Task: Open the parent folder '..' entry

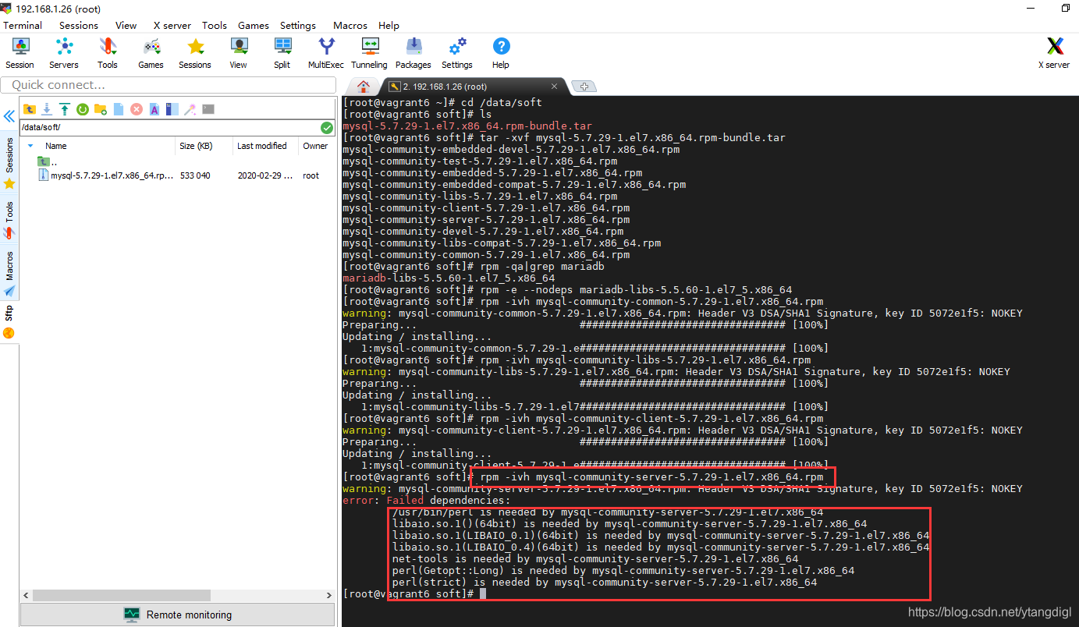Action: tap(48, 161)
